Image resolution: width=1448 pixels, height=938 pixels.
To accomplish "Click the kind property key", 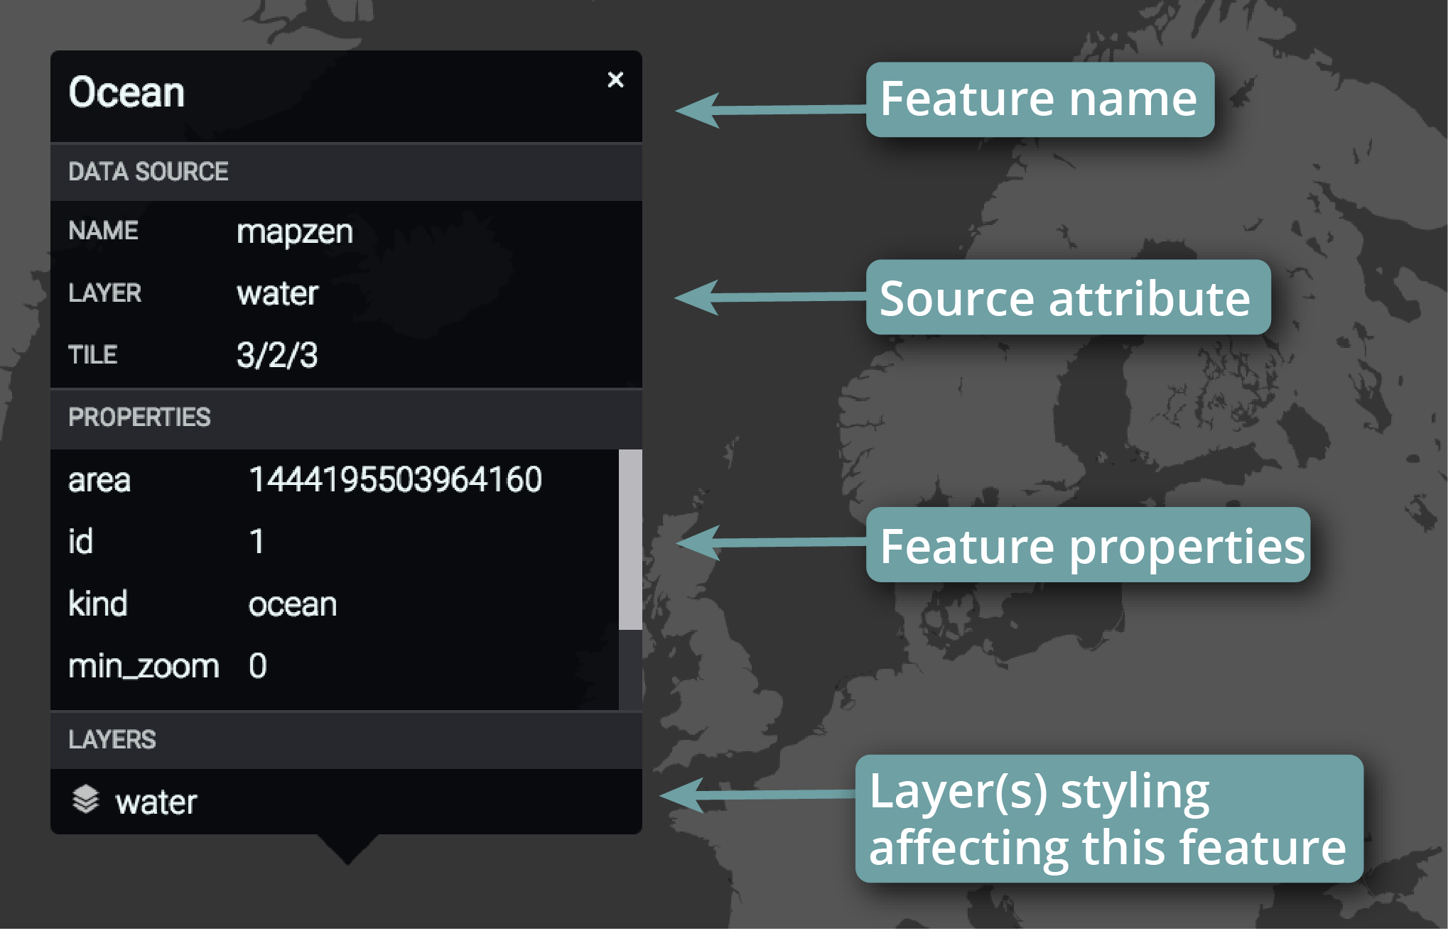I will pos(98,604).
